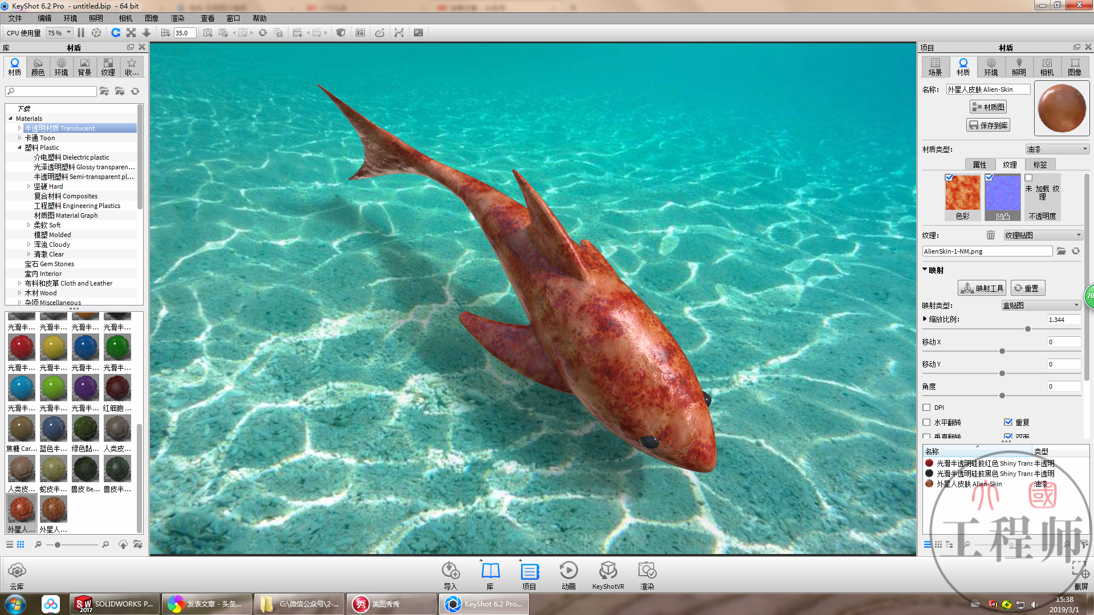This screenshot has width=1094, height=615.
Task: Switch to Environment tab in project panel
Action: pos(991,67)
